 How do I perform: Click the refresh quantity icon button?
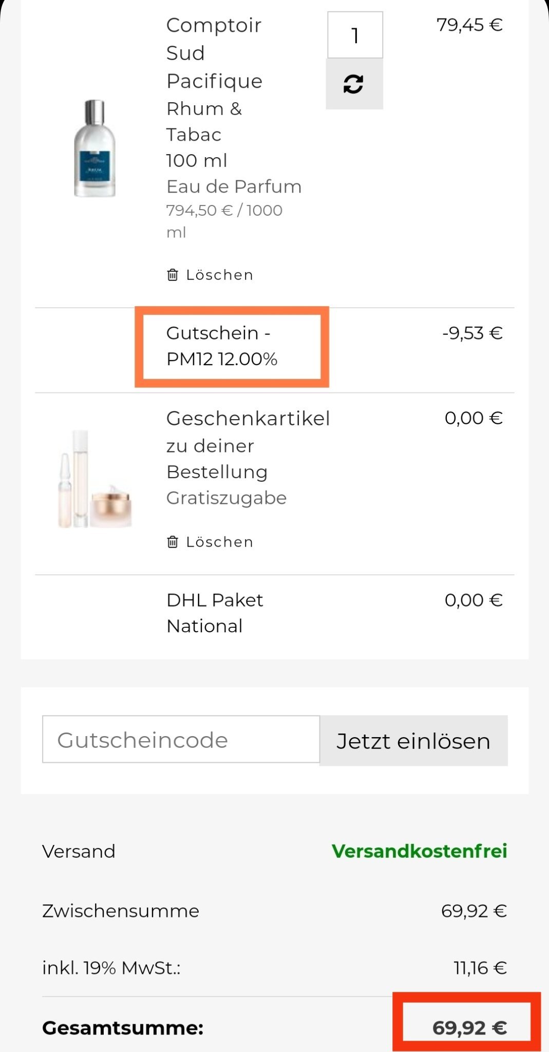click(x=354, y=84)
